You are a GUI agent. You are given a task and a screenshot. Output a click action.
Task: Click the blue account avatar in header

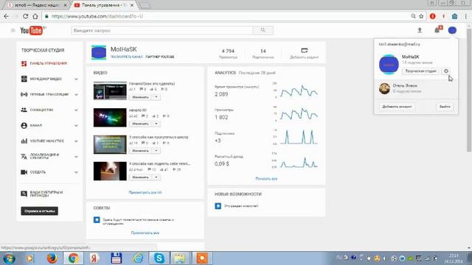452,30
